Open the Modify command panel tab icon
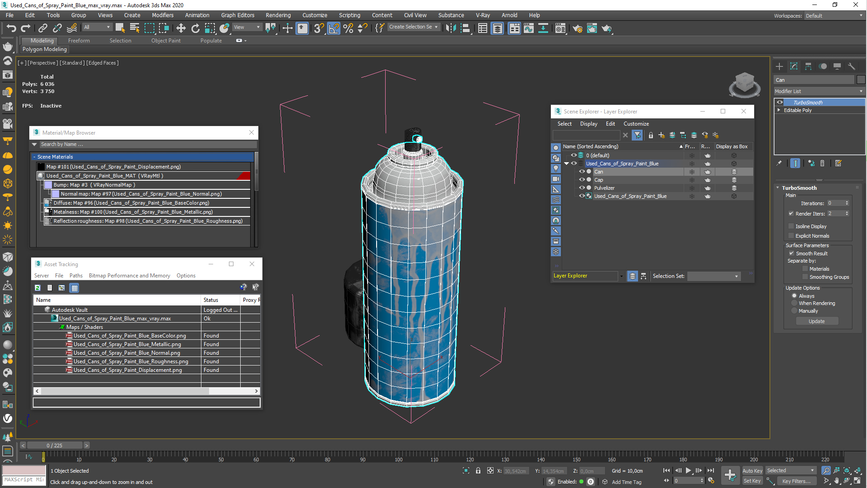 pyautogui.click(x=794, y=66)
